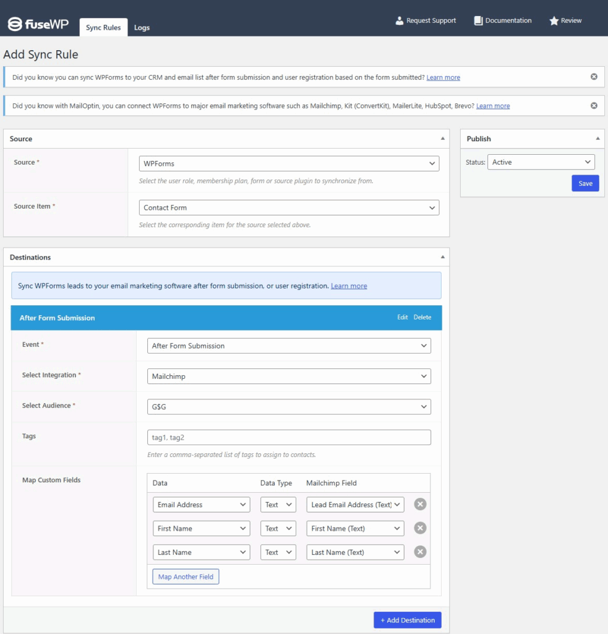The height and width of the screenshot is (634, 608).
Task: Remove the Last Name field mapping
Action: [420, 552]
